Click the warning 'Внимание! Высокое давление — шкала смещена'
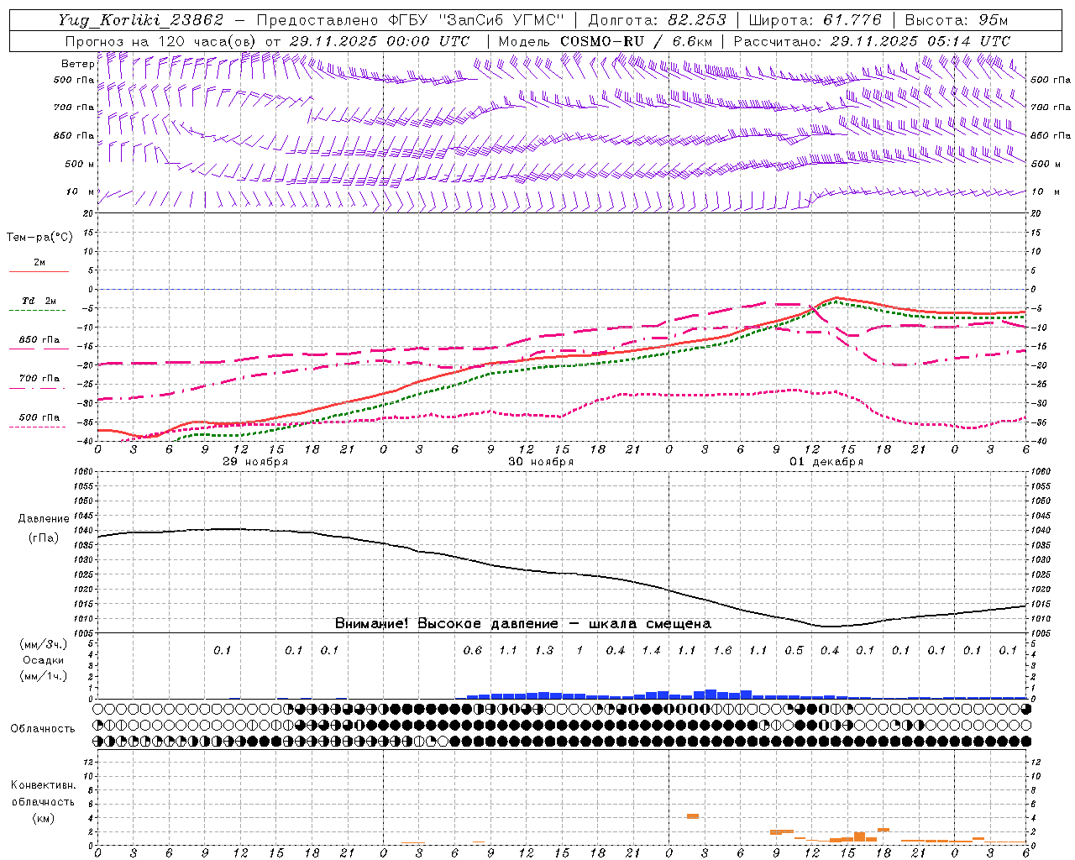The height and width of the screenshot is (860, 1075). pos(523,623)
